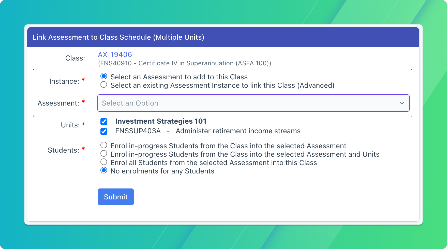447x249 pixels.
Task: Click the Students field label
Action: (x=64, y=150)
